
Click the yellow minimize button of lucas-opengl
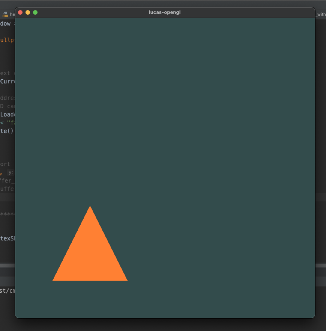(x=27, y=12)
